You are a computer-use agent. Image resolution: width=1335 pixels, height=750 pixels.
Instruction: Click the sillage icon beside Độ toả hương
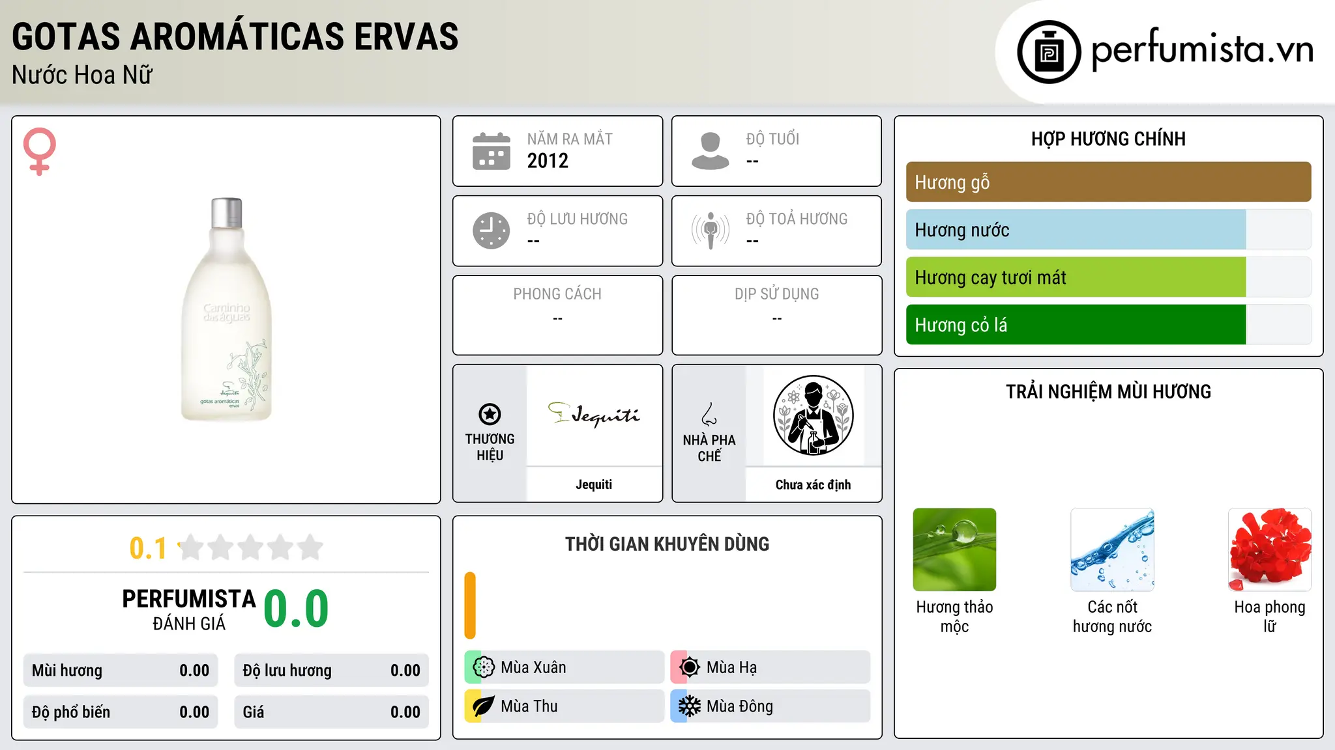(711, 230)
